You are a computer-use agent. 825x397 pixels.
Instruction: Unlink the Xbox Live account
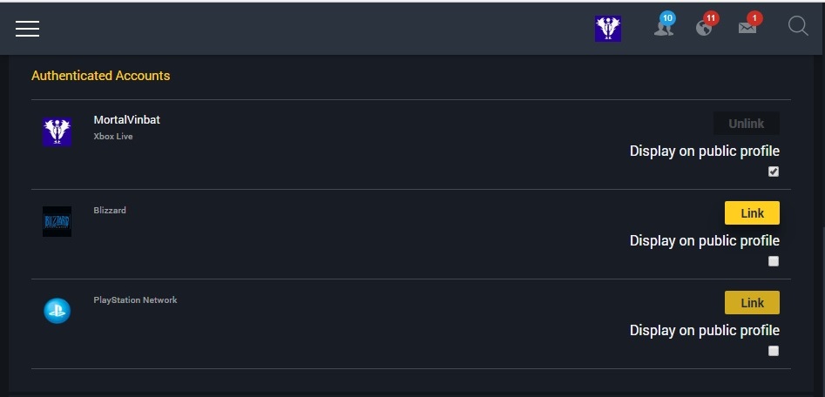tap(746, 124)
